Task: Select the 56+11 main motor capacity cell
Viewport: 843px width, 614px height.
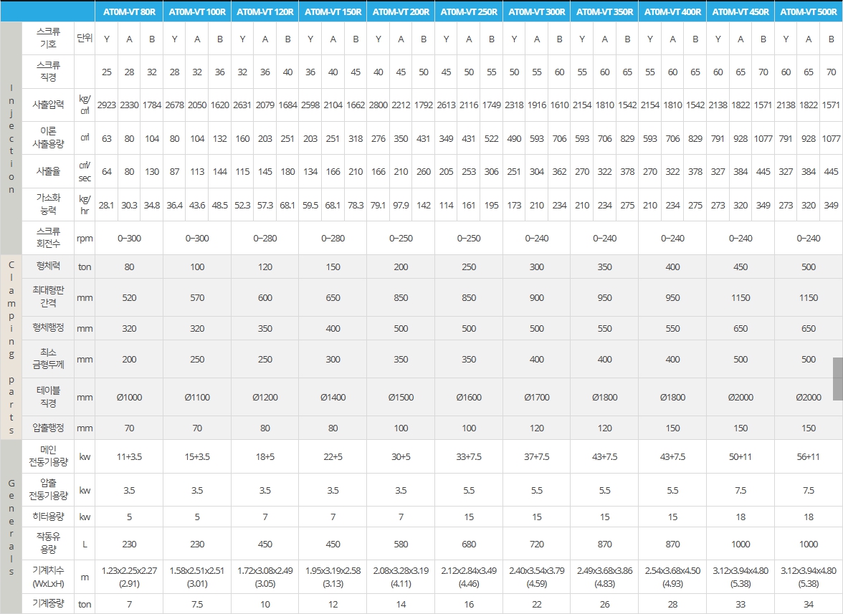Action: click(x=809, y=456)
